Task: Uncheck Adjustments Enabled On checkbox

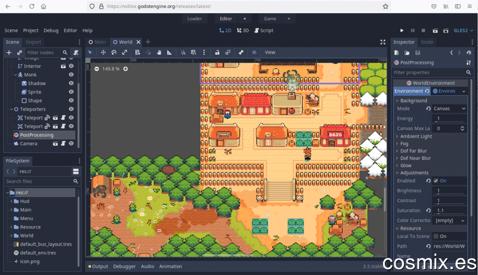Action: [436, 181]
